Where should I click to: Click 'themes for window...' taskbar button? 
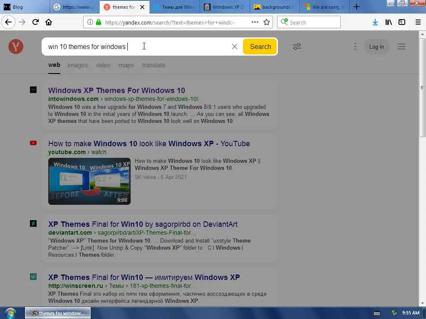coord(58,313)
